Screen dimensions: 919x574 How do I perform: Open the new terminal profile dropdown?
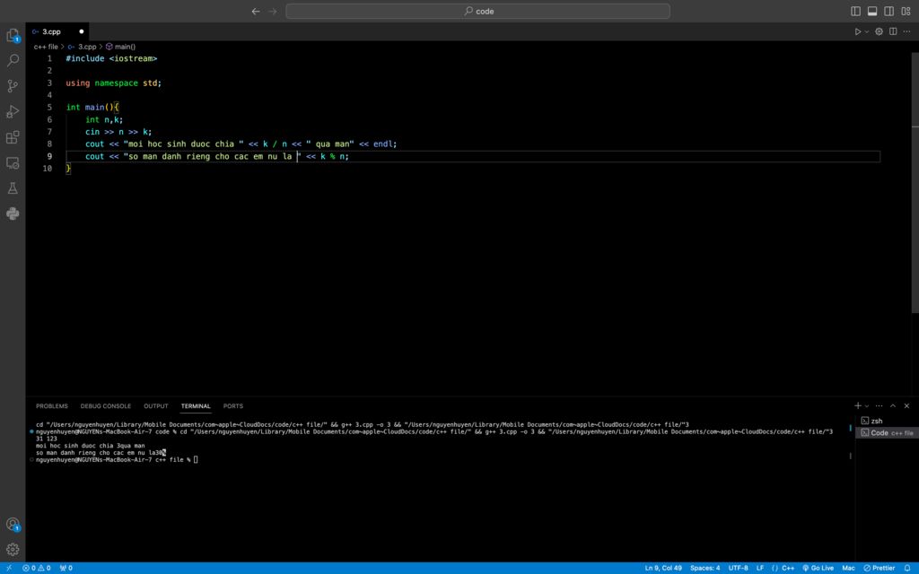tap(867, 406)
